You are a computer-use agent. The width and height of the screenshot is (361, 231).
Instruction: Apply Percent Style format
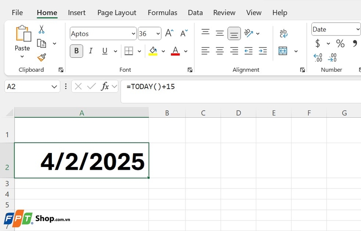(x=340, y=43)
